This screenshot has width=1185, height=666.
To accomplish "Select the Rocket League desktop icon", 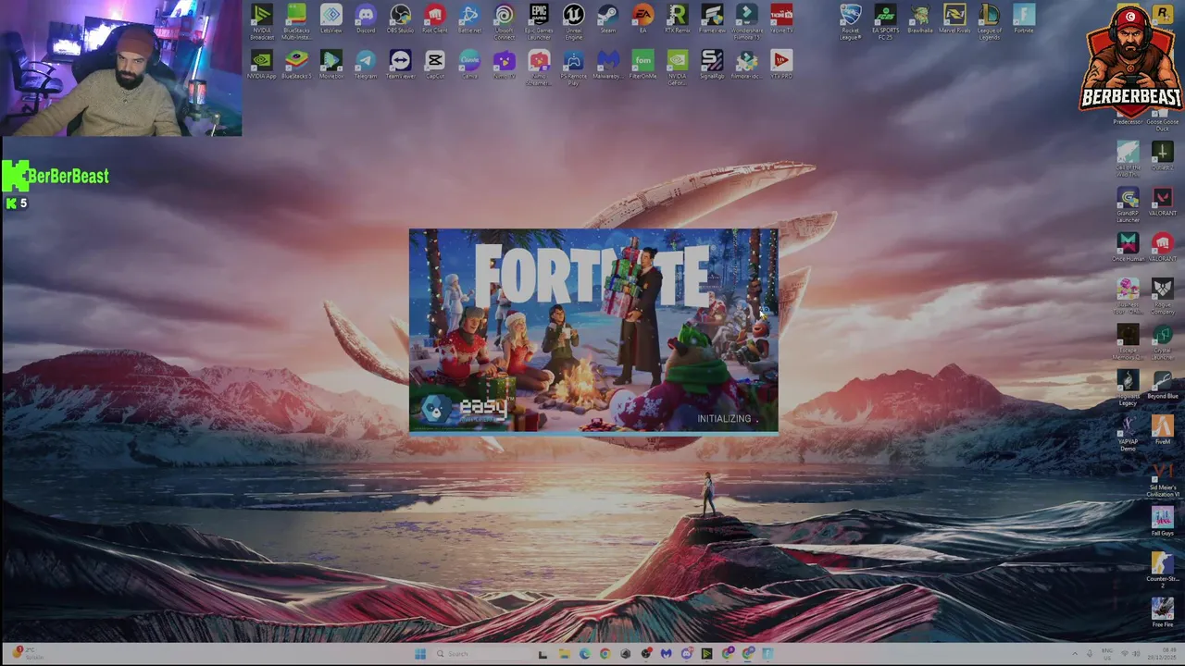I will (x=850, y=22).
